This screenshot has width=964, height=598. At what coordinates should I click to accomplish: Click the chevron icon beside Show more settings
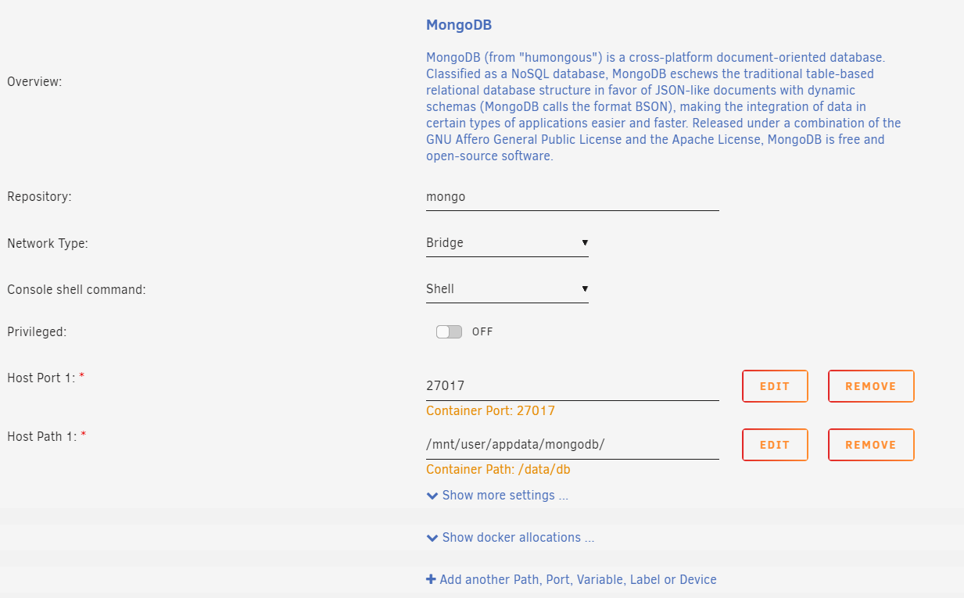click(432, 496)
